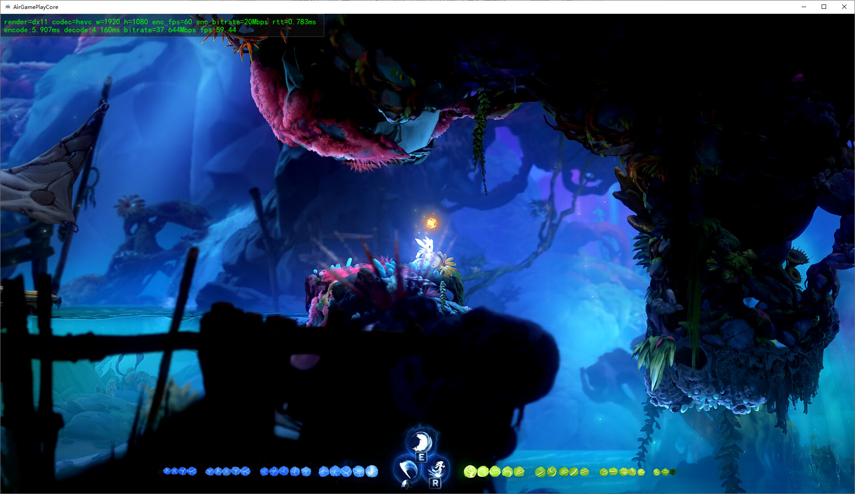Screen dimensions: 855x494
Task: Click the bright white energy shard at the bar's end
Action: pyautogui.click(x=372, y=470)
